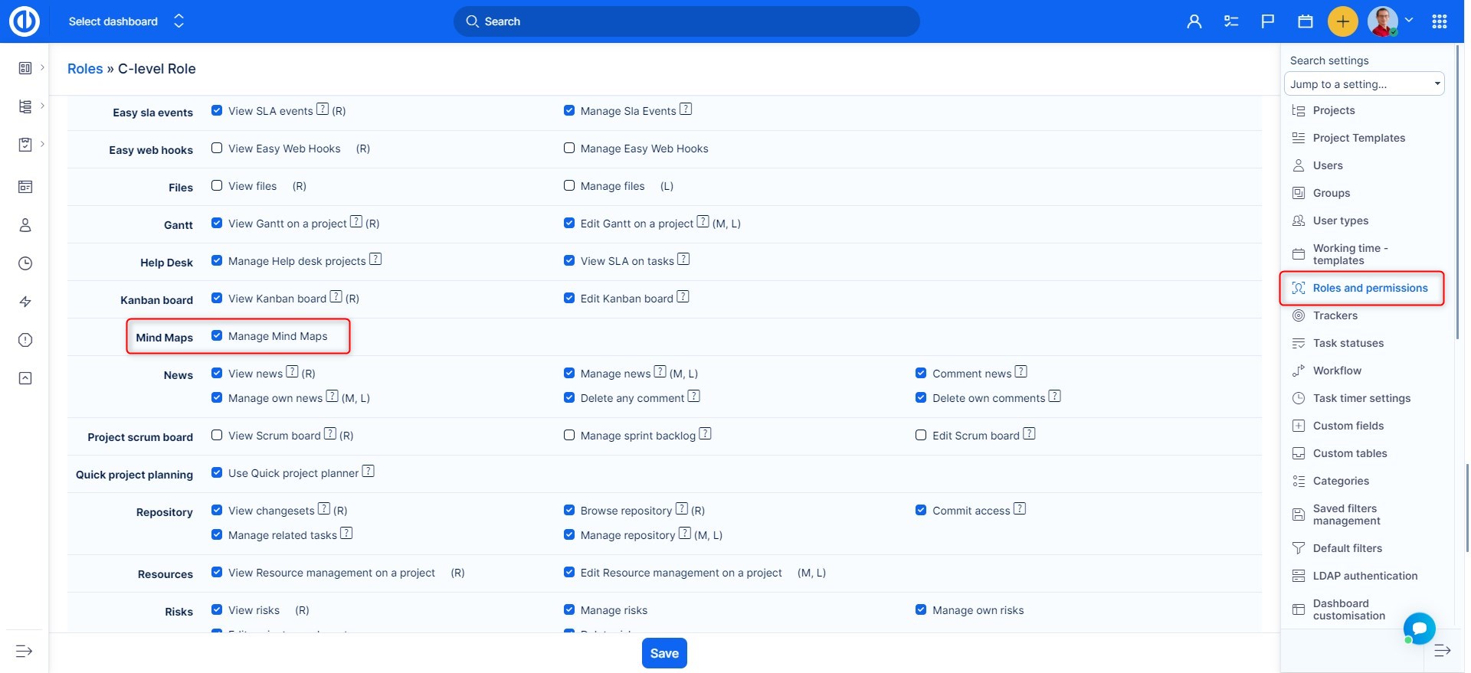This screenshot has height=673, width=1471.
Task: Open the apps grid menu icon
Action: tap(1439, 21)
